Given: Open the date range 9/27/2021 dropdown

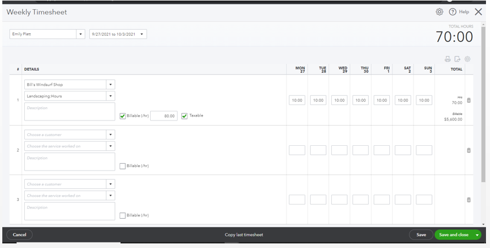Looking at the screenshot, I should pyautogui.click(x=141, y=34).
